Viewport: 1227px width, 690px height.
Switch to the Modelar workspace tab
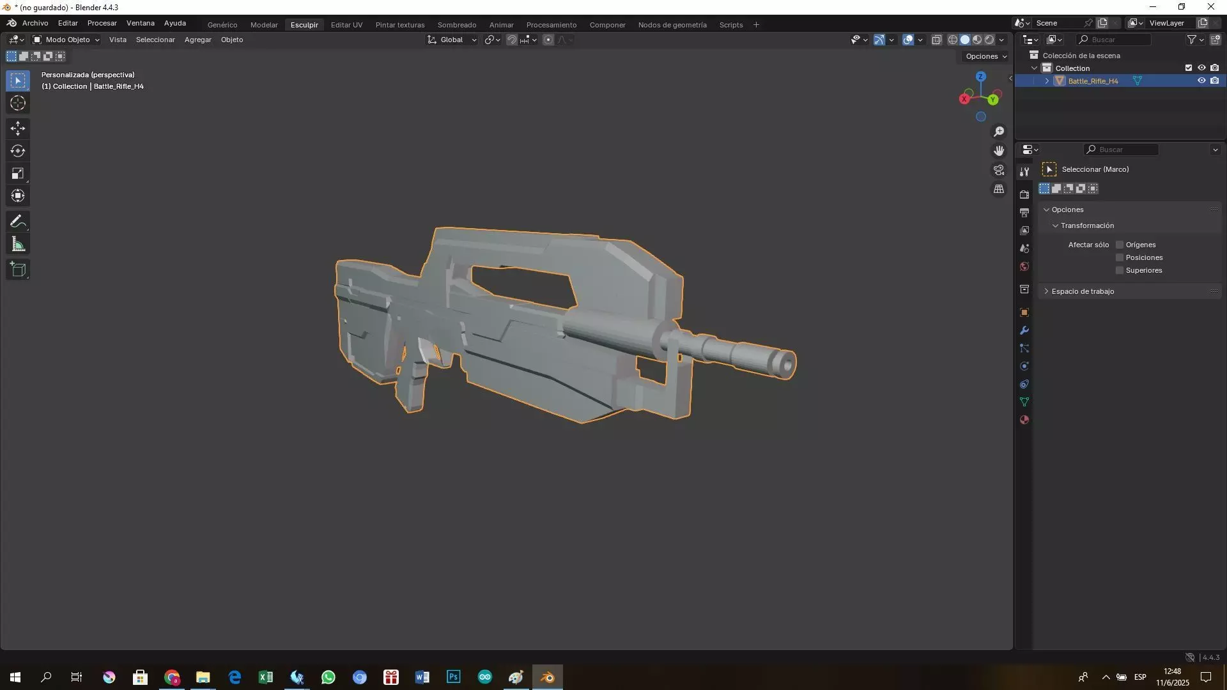coord(264,25)
